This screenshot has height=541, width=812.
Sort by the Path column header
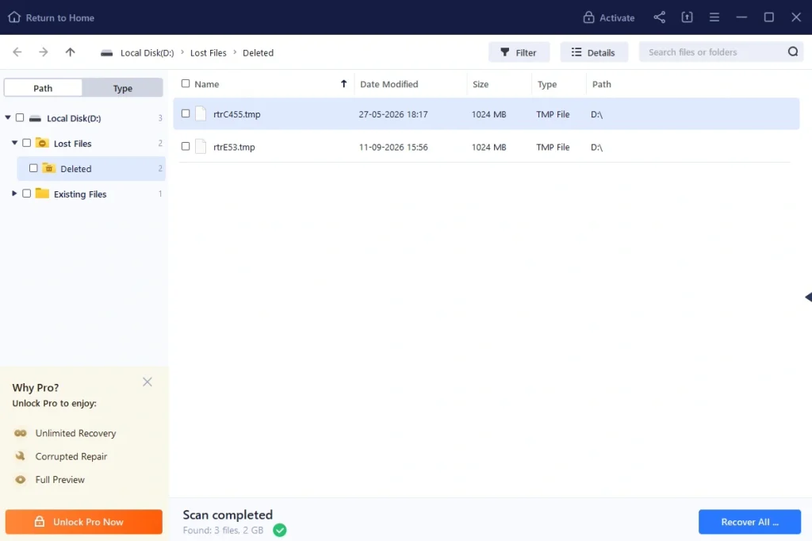(x=601, y=84)
